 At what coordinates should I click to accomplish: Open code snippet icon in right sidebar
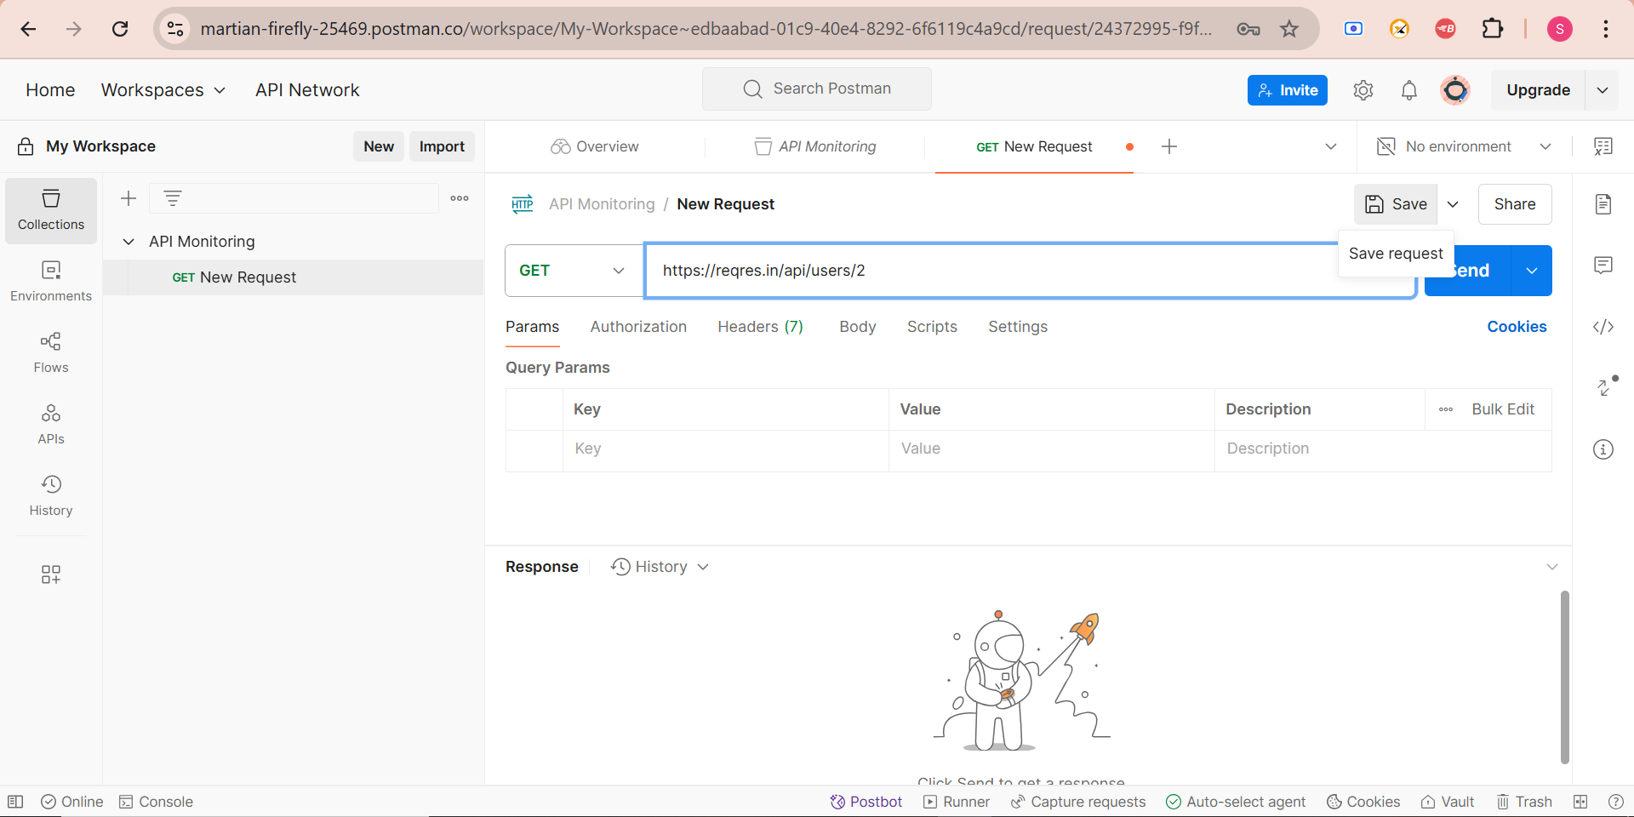(1603, 327)
